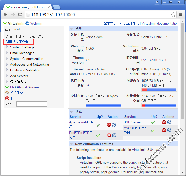Viewport: 186px width, 176px height.
Task: Open Apache web服务器 link
Action: click(81, 124)
